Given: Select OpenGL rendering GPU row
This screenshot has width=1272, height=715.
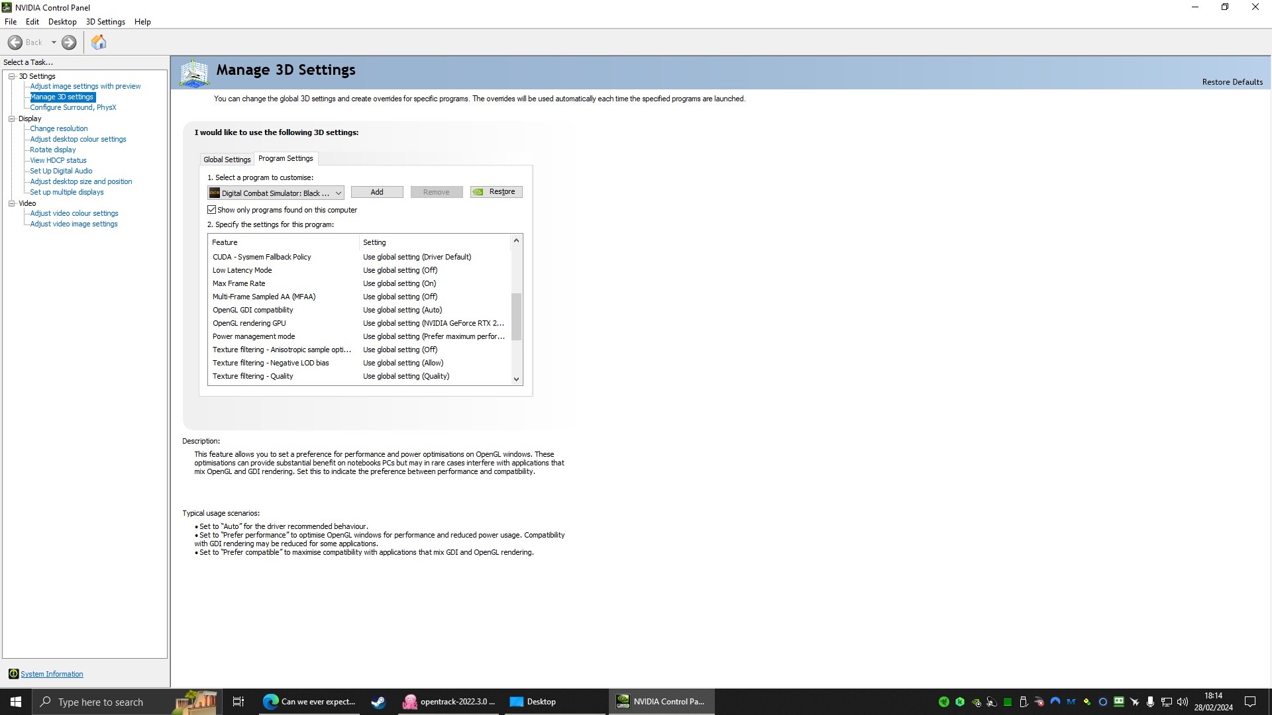Looking at the screenshot, I should click(x=359, y=323).
